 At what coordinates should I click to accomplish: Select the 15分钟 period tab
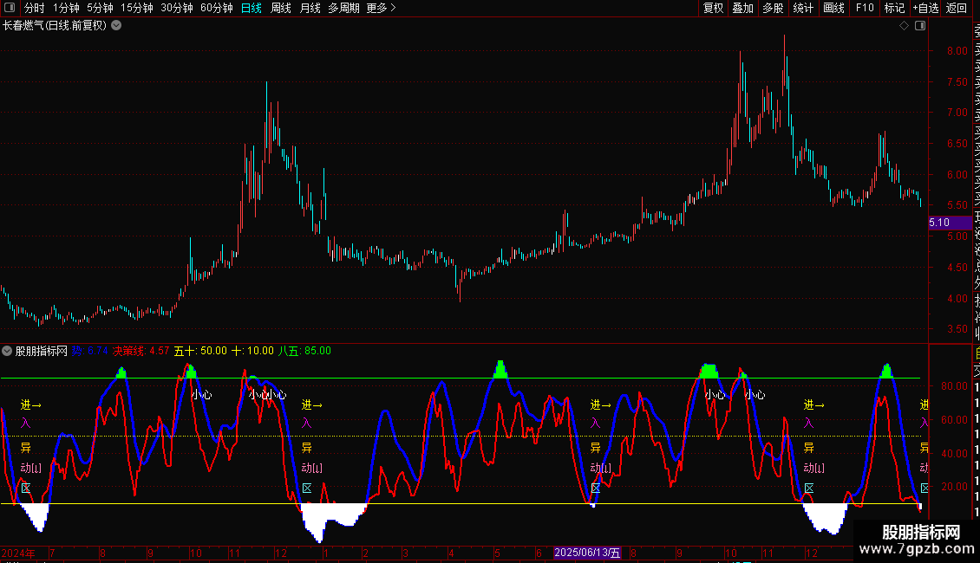point(137,8)
